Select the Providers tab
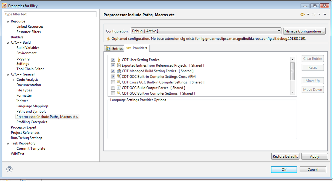333x181 pixels. pos(137,48)
